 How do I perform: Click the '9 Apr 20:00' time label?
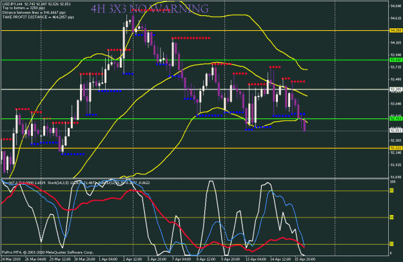pos(231,259)
